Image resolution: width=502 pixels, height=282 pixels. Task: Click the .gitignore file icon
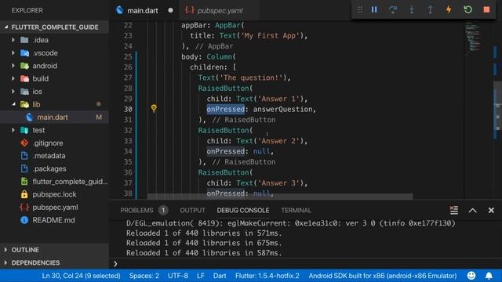tap(24, 143)
